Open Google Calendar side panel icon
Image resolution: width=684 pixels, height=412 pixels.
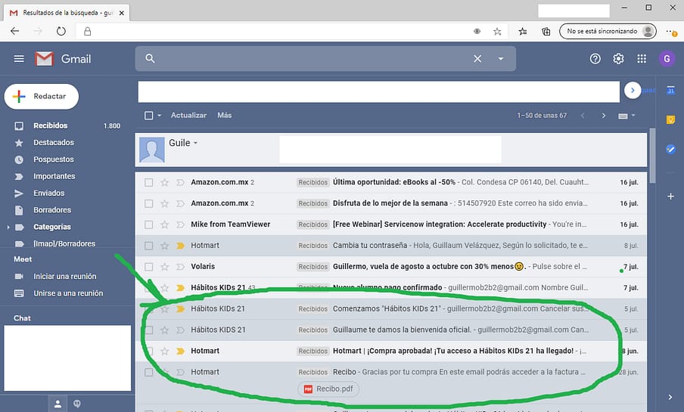[x=670, y=90]
